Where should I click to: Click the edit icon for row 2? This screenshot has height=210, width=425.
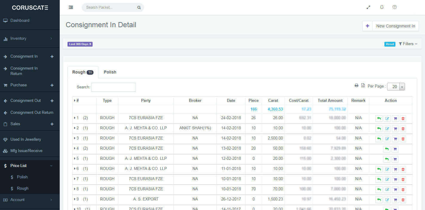(387, 129)
